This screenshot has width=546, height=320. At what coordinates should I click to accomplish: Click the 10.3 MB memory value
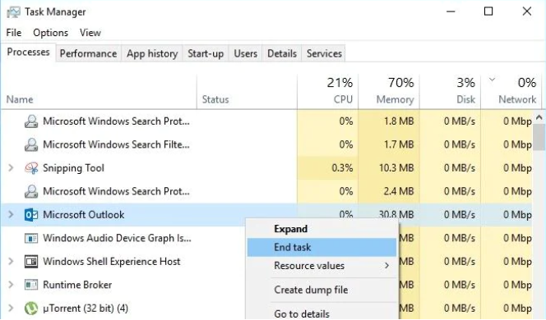coord(396,168)
